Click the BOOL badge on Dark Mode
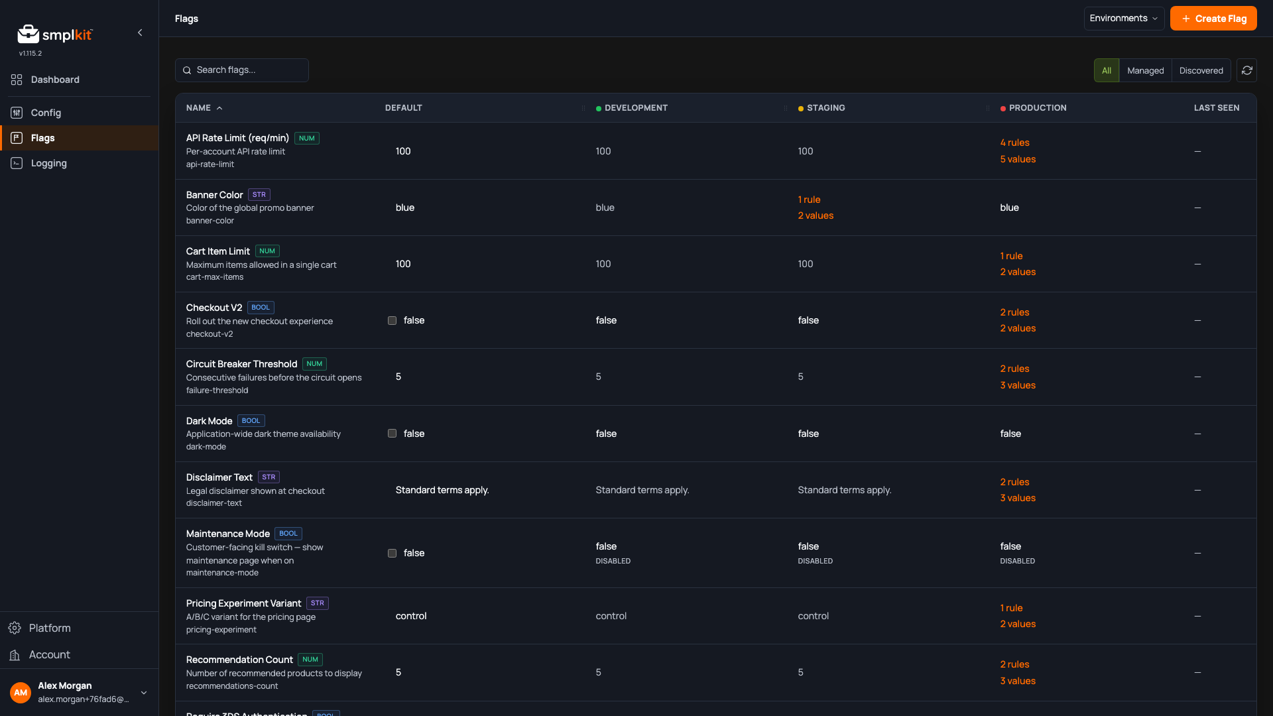The image size is (1273, 716). (251, 421)
